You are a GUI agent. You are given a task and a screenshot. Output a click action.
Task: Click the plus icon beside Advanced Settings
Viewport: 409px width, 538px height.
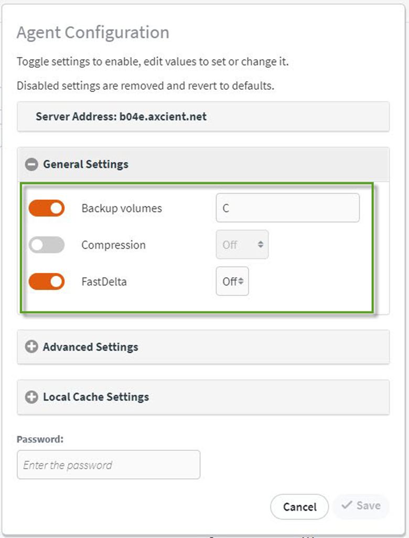tap(31, 346)
